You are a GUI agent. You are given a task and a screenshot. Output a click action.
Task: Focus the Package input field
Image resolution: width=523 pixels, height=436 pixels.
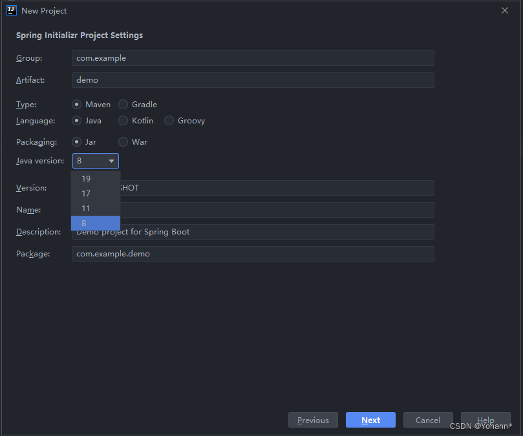pyautogui.click(x=253, y=254)
